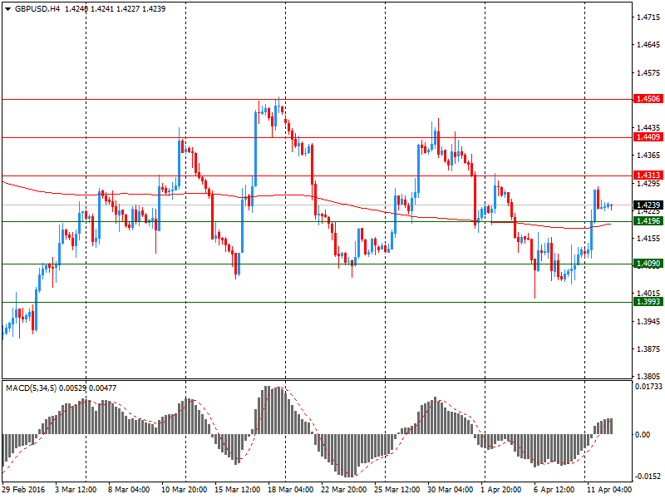Click the 6 Apr 12:00 time label
The width and height of the screenshot is (665, 499).
tap(554, 490)
